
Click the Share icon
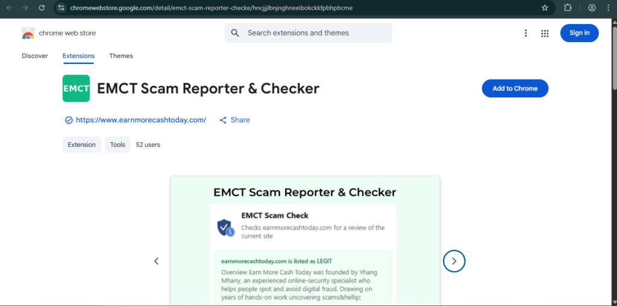coord(223,120)
